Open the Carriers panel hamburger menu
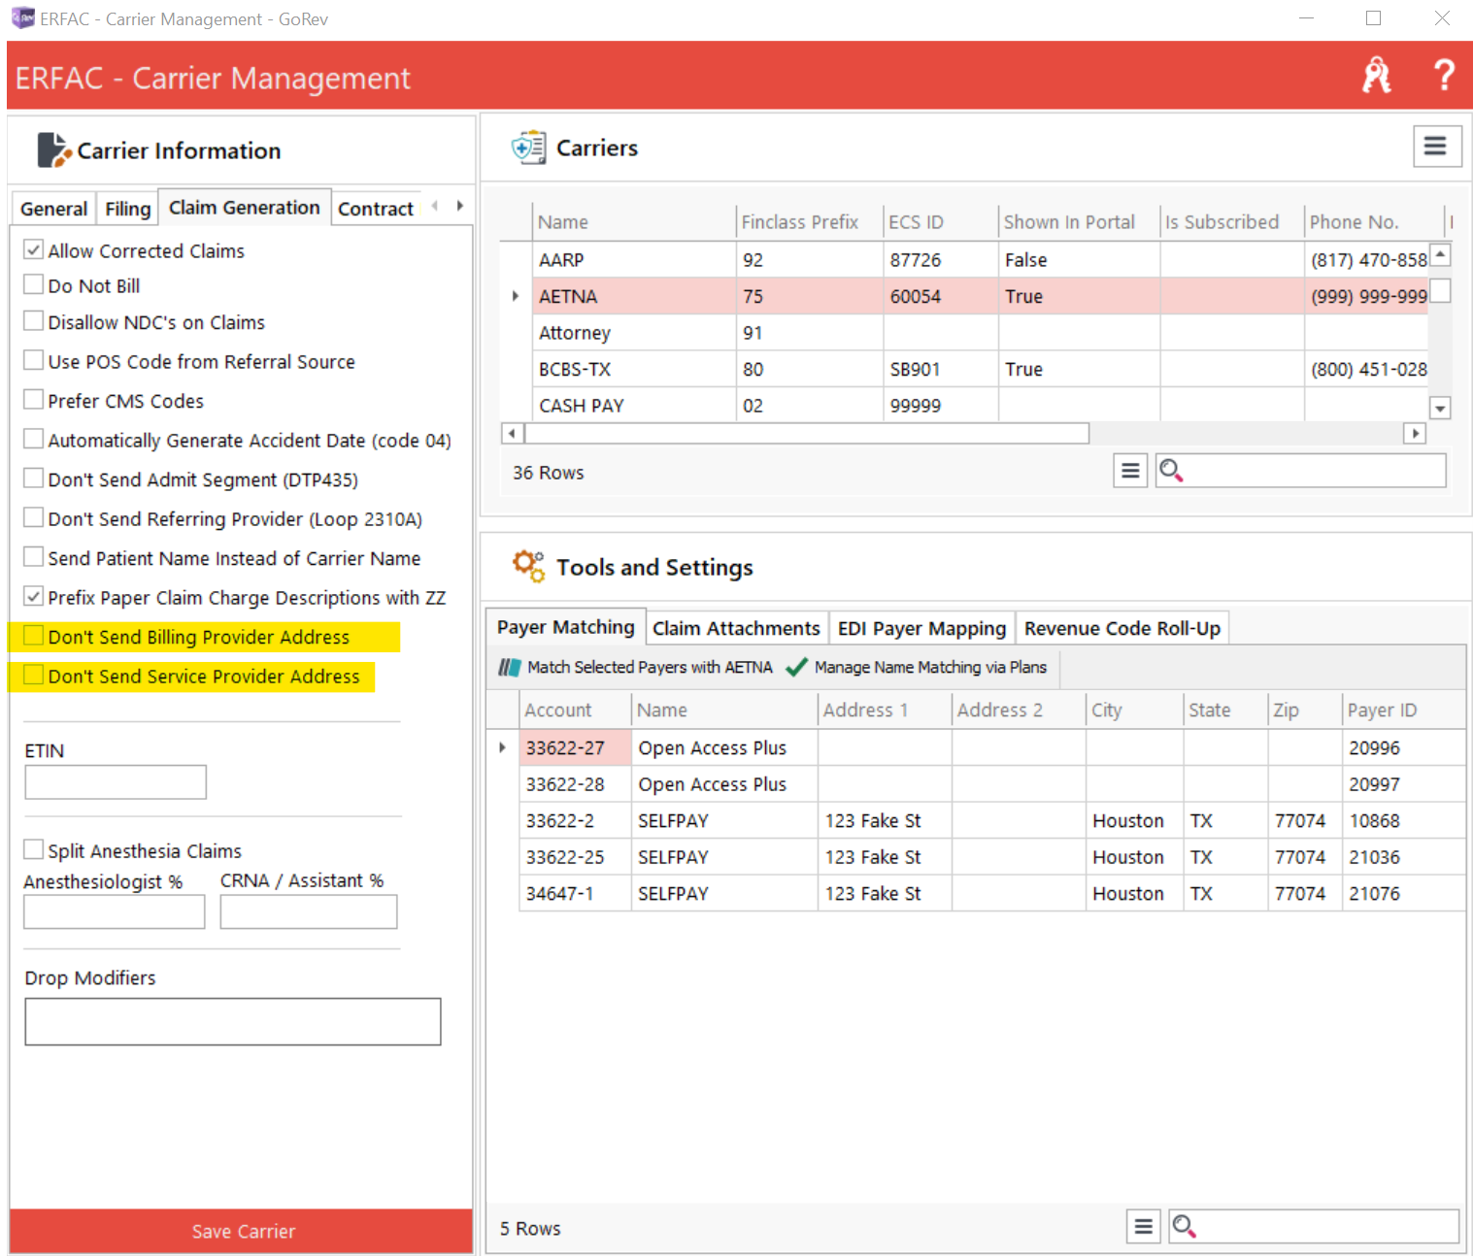Screen dimensions: 1473x1256 click(1436, 147)
